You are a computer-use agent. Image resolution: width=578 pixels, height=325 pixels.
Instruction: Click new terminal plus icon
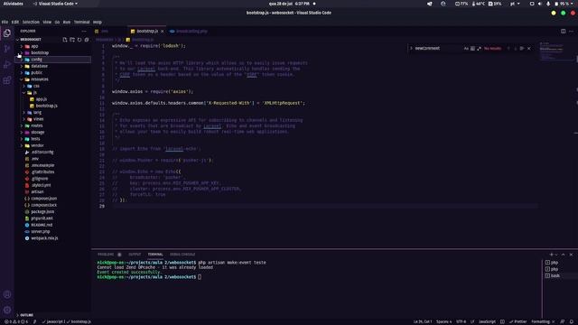[x=551, y=255]
